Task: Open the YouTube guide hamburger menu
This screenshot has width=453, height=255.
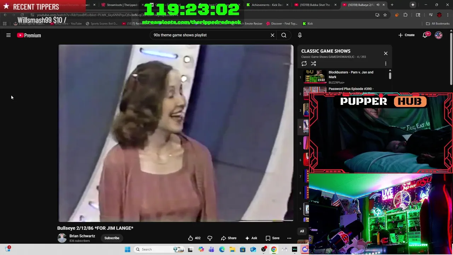Action: [8, 35]
